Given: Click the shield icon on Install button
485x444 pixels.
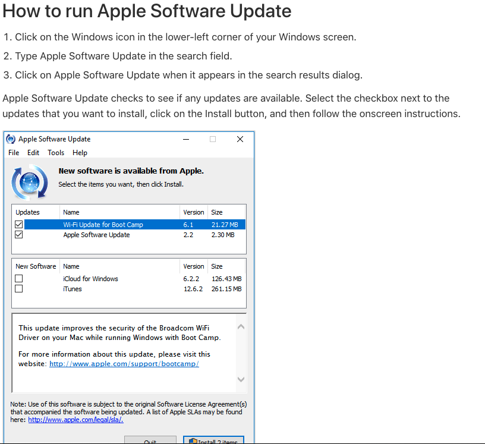Looking at the screenshot, I should [193, 441].
